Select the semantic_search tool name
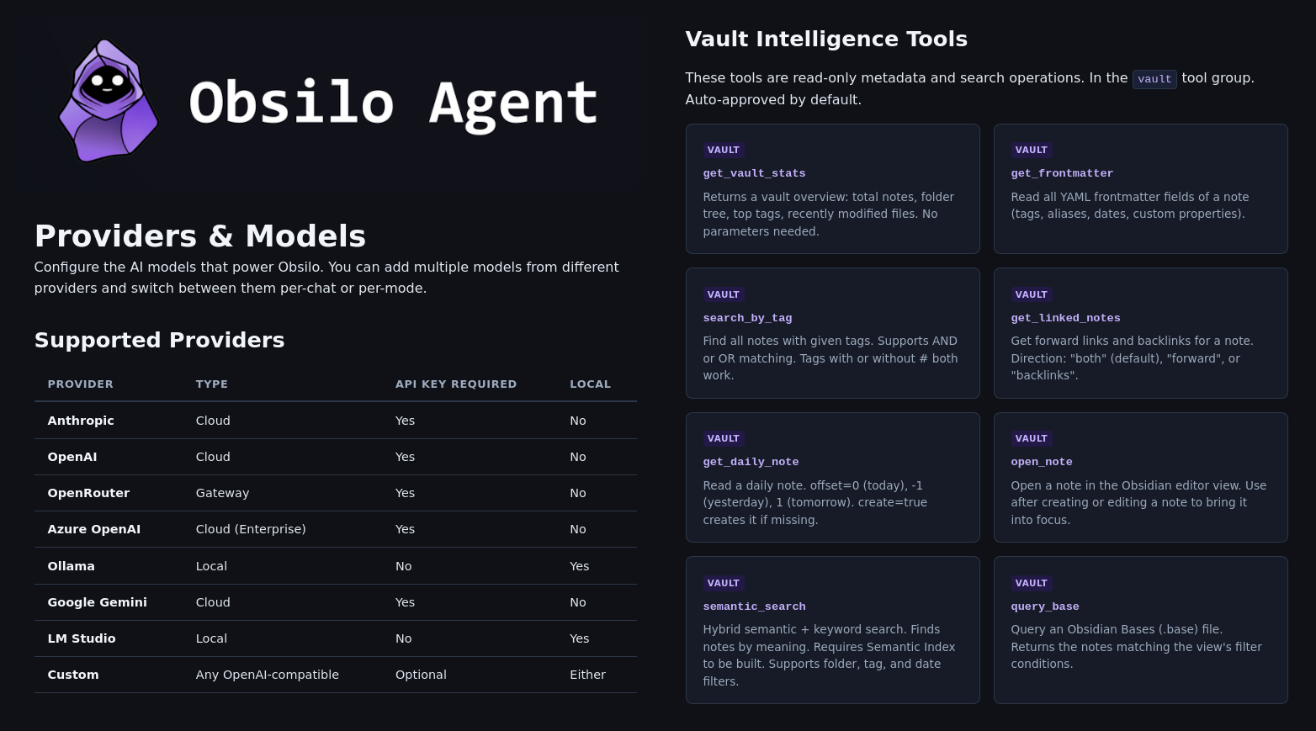The height and width of the screenshot is (731, 1316). 754,607
